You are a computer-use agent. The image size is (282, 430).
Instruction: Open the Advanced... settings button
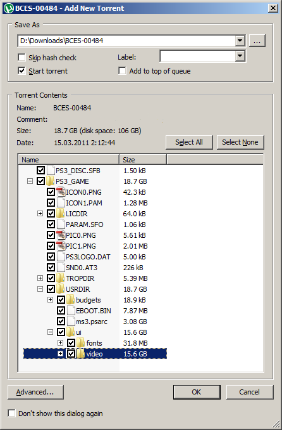(35, 392)
